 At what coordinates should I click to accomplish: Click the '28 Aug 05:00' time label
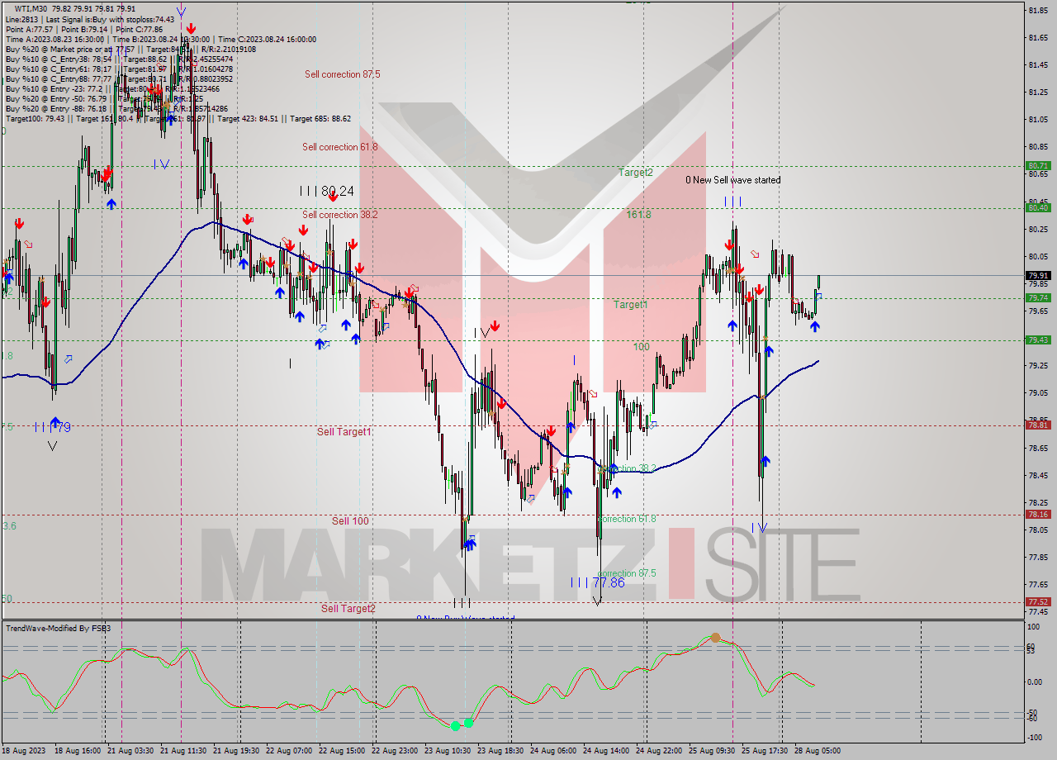[817, 751]
